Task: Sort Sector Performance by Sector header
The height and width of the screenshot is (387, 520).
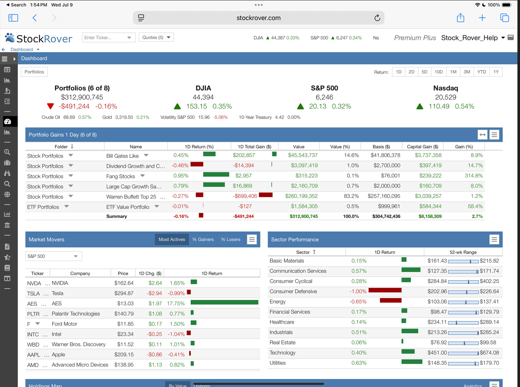Action: coord(306,252)
